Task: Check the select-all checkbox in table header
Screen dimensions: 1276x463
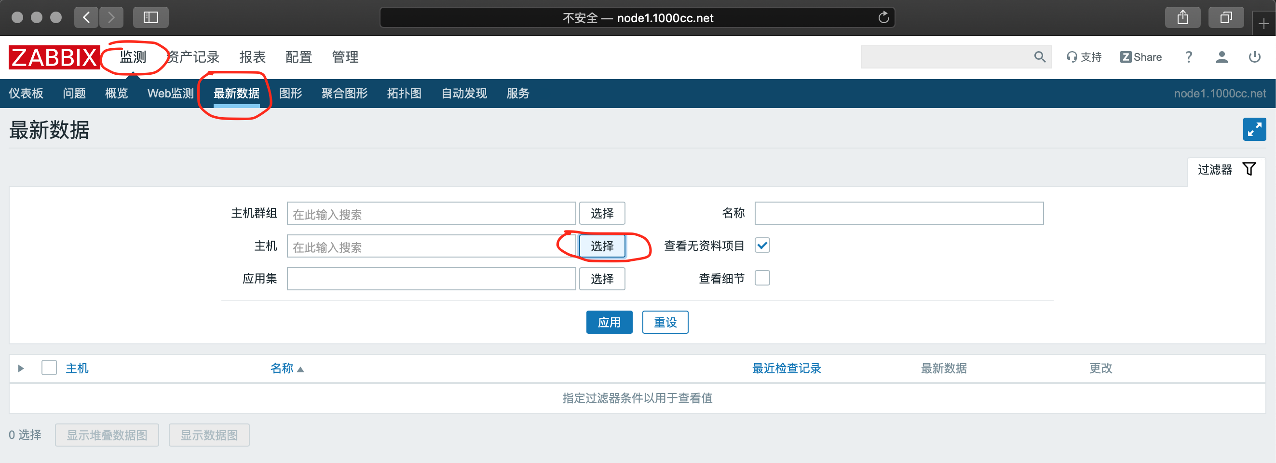Action: (x=49, y=368)
